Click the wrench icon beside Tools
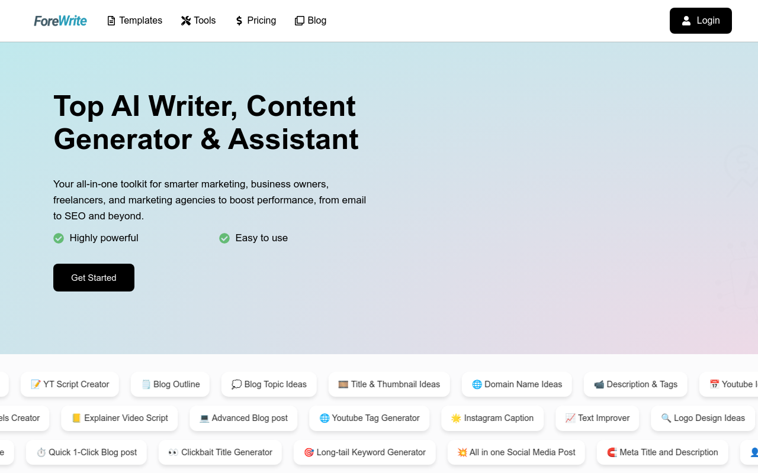This screenshot has width=758, height=473. coord(186,21)
